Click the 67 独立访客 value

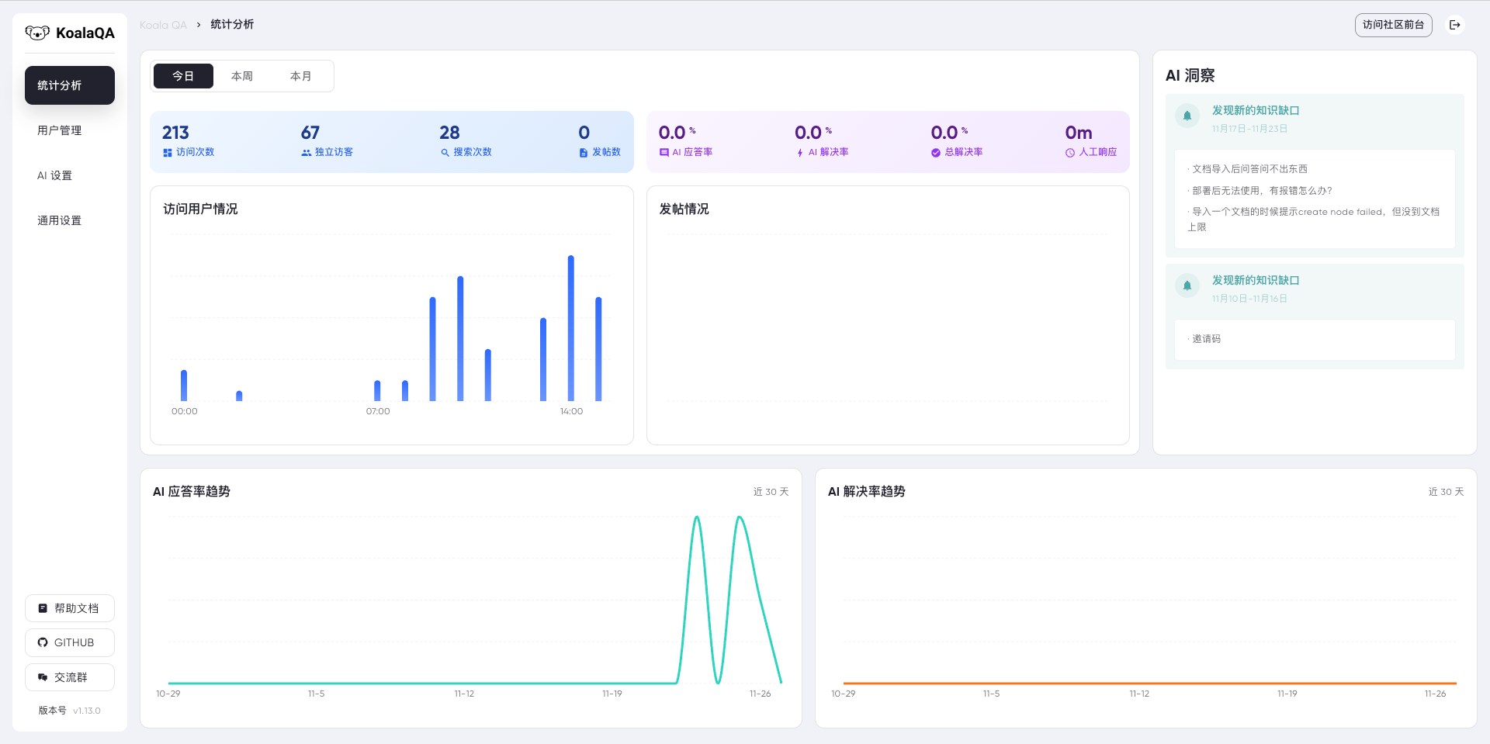(310, 133)
